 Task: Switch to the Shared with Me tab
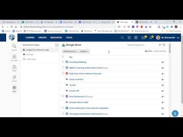click(160, 51)
